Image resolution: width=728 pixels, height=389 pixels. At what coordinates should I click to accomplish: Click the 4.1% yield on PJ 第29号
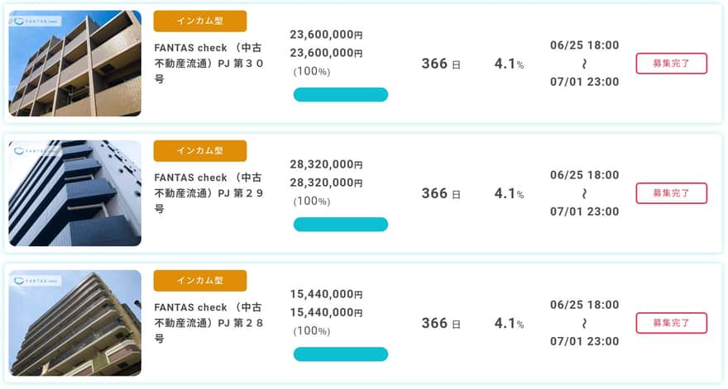click(x=510, y=193)
